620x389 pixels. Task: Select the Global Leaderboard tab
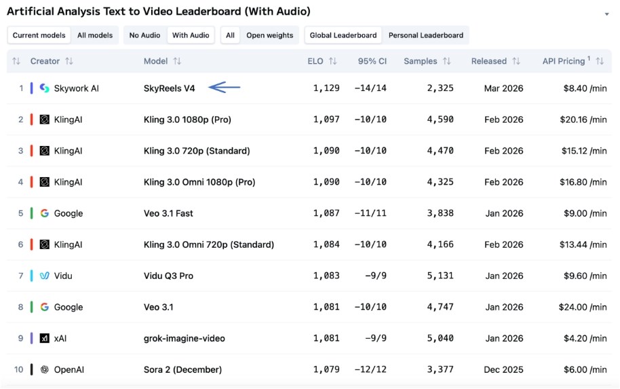(x=343, y=35)
